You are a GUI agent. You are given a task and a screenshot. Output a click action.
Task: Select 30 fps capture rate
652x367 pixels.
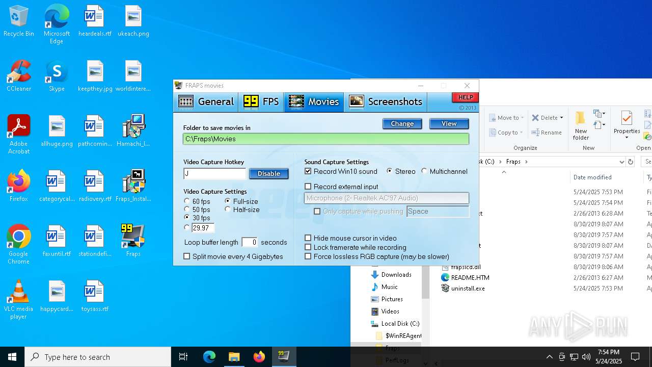[x=187, y=218]
